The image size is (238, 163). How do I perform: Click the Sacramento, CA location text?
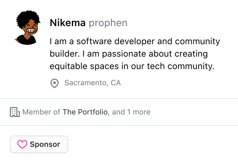click(x=92, y=83)
